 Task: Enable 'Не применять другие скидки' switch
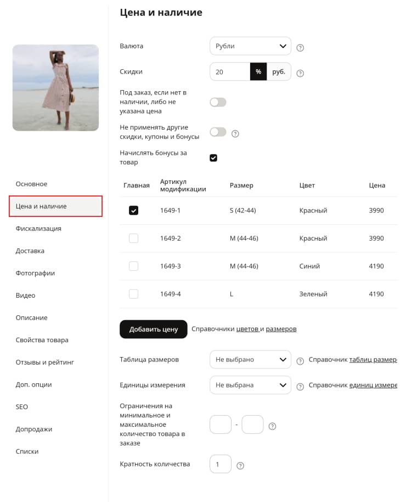218,132
